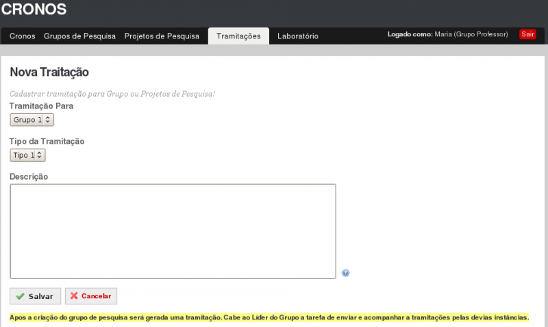Click the Tramitação Para field label
This screenshot has height=327, width=548.
pyautogui.click(x=41, y=106)
